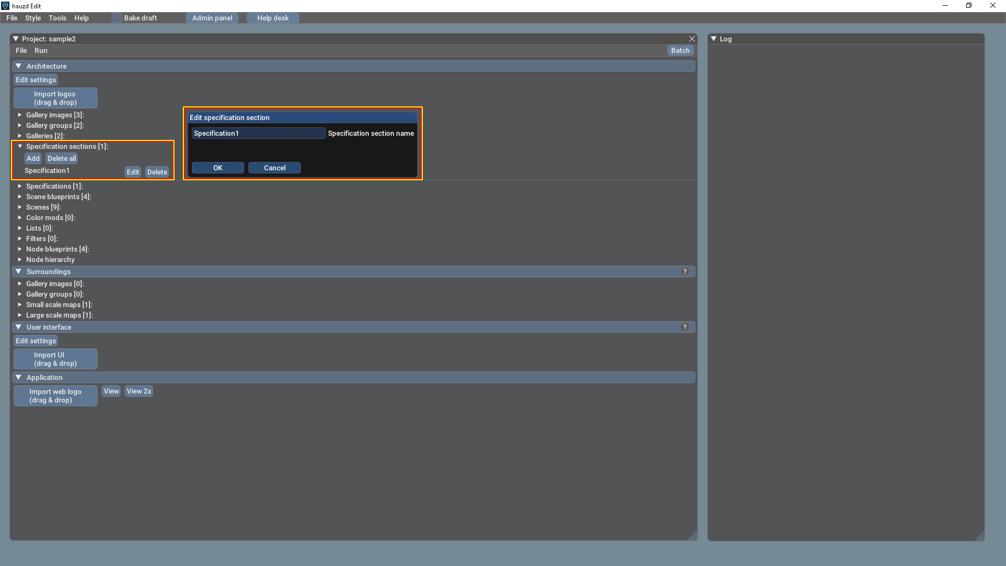Delete the Specification1 entry
Viewport: 1006px width, 566px height.
157,172
